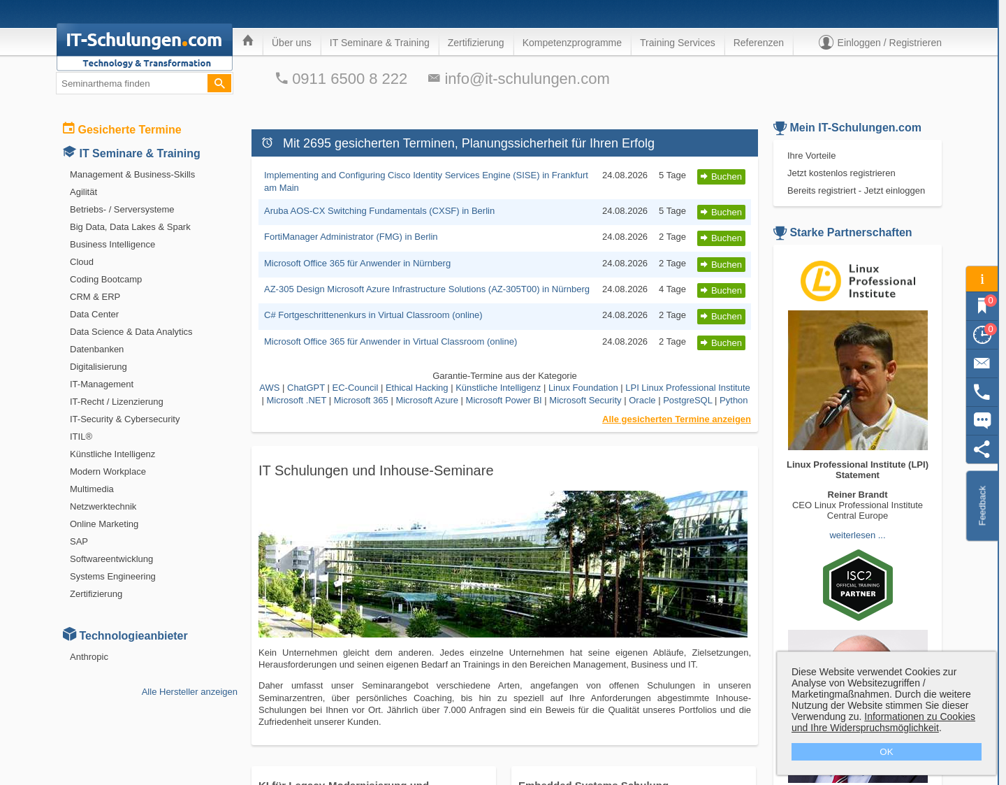Open Informationen zu Cookies link in banner
Viewport: 1006px width, 785px height.
pos(883,722)
